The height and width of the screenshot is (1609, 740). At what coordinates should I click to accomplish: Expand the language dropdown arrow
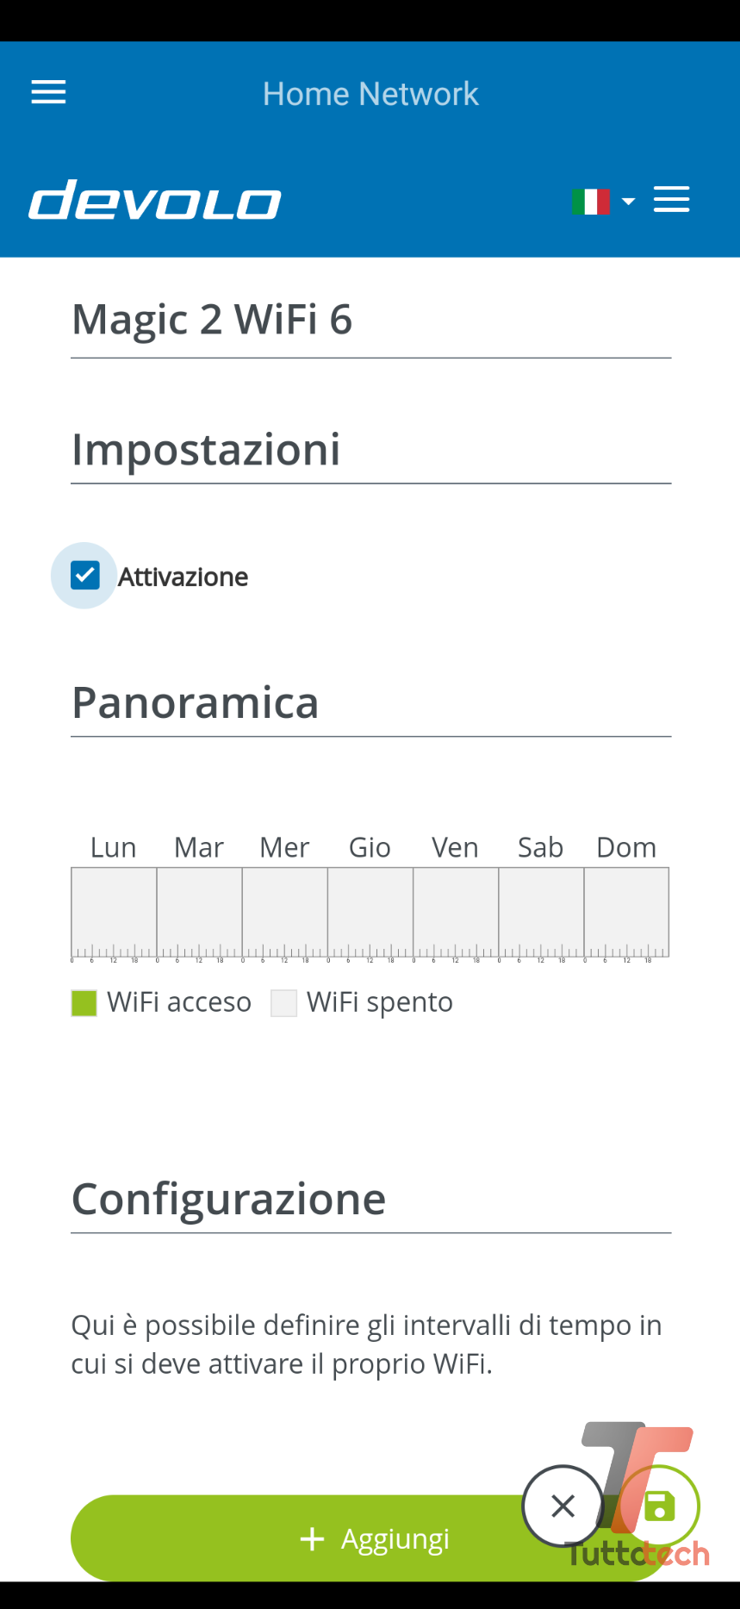[628, 202]
